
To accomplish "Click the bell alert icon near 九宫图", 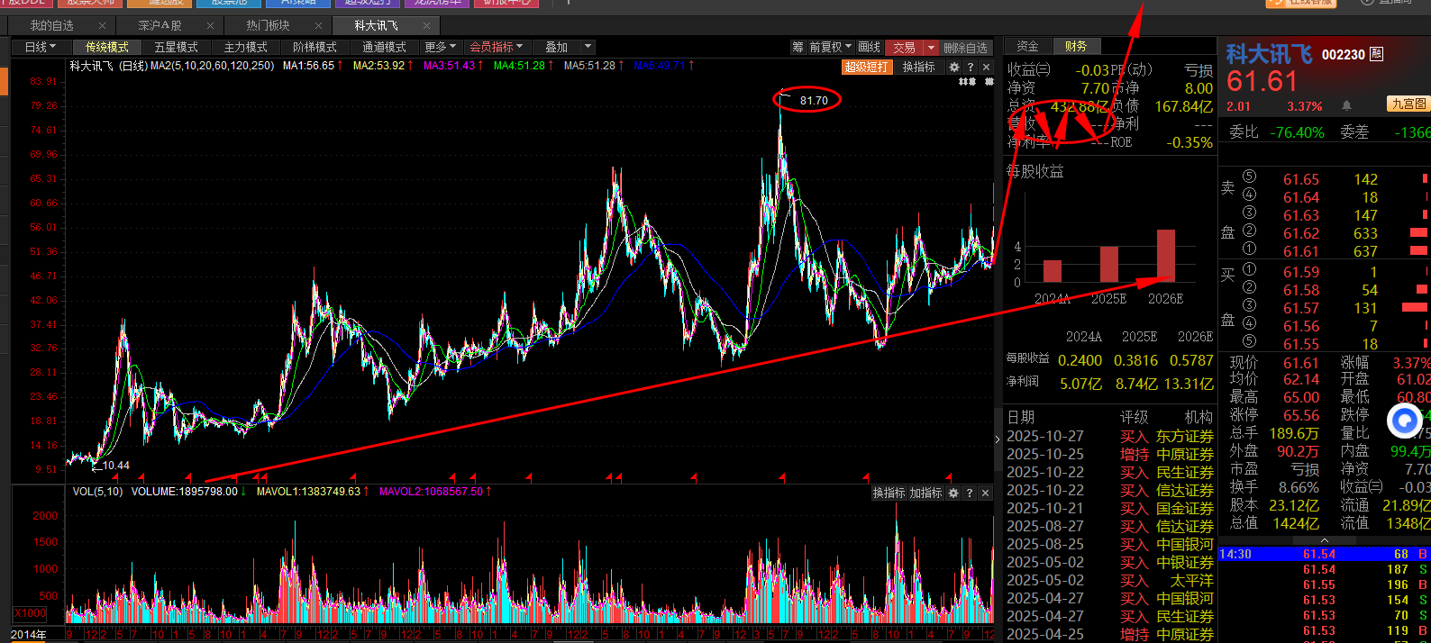I will click(x=1346, y=105).
